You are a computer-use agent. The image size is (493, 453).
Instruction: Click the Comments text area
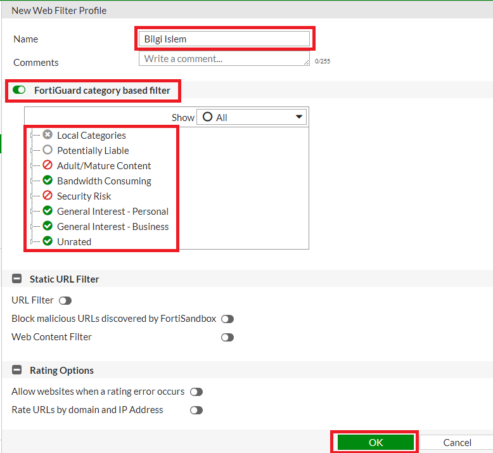(224, 58)
